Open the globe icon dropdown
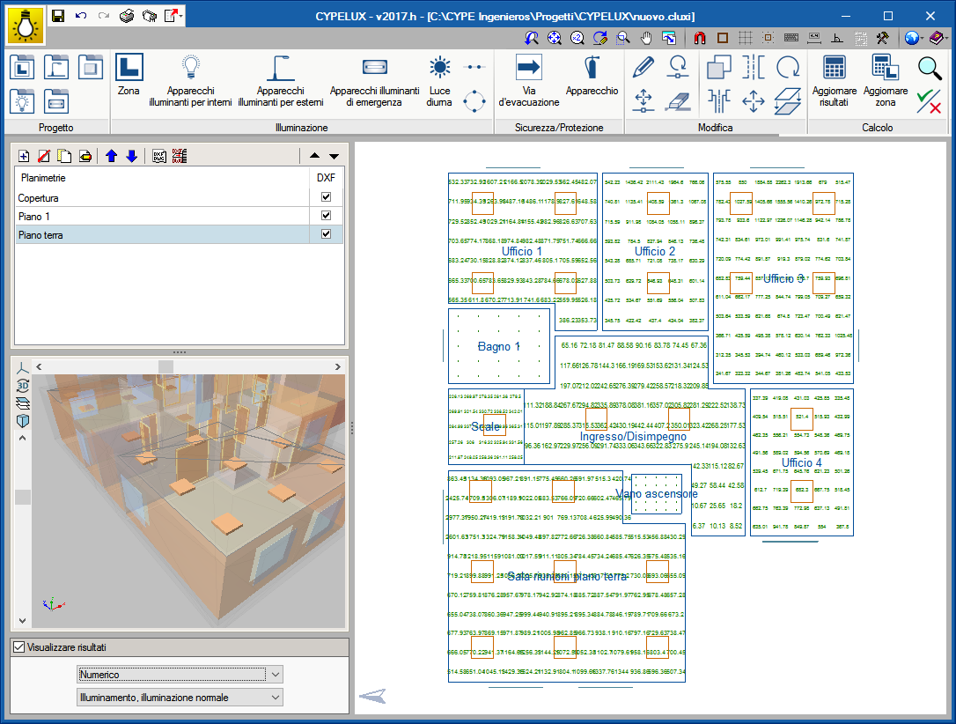The image size is (956, 724). coord(923,39)
